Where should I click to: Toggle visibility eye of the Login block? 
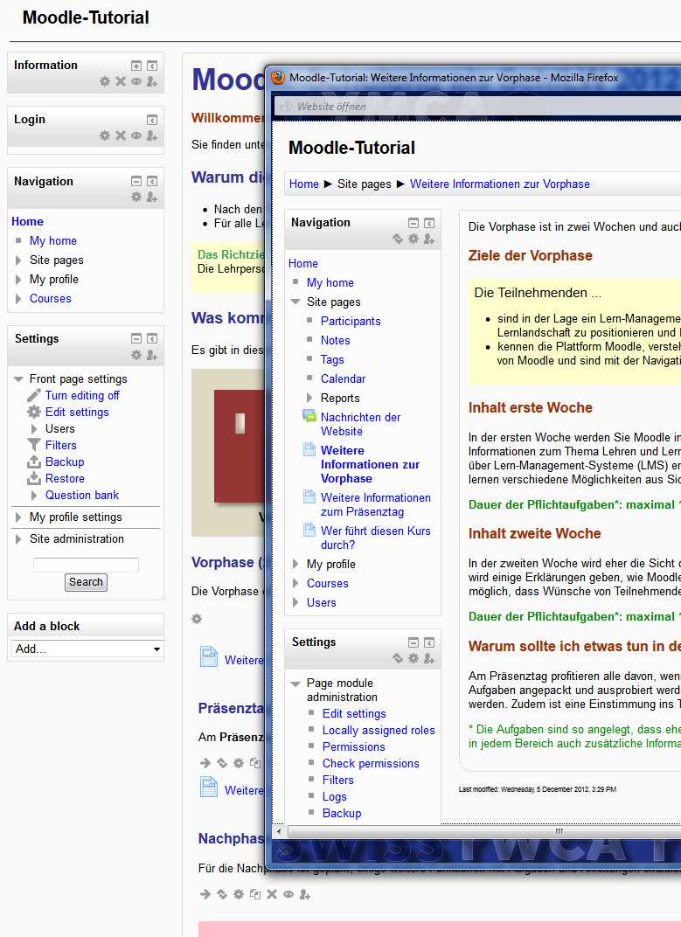pos(136,135)
